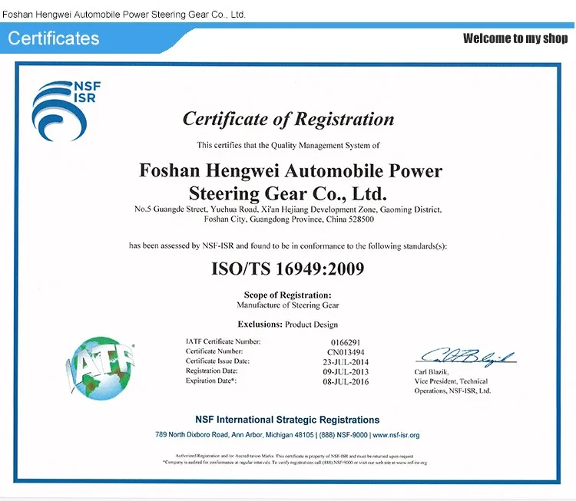576x501 pixels.
Task: Click issue date 23-JUL-2014
Action: [346, 362]
